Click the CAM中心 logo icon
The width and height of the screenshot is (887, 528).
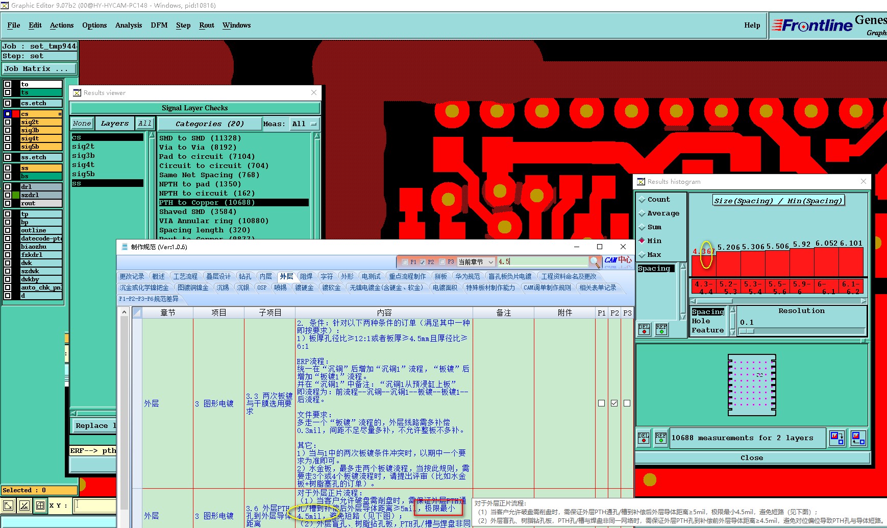click(618, 261)
